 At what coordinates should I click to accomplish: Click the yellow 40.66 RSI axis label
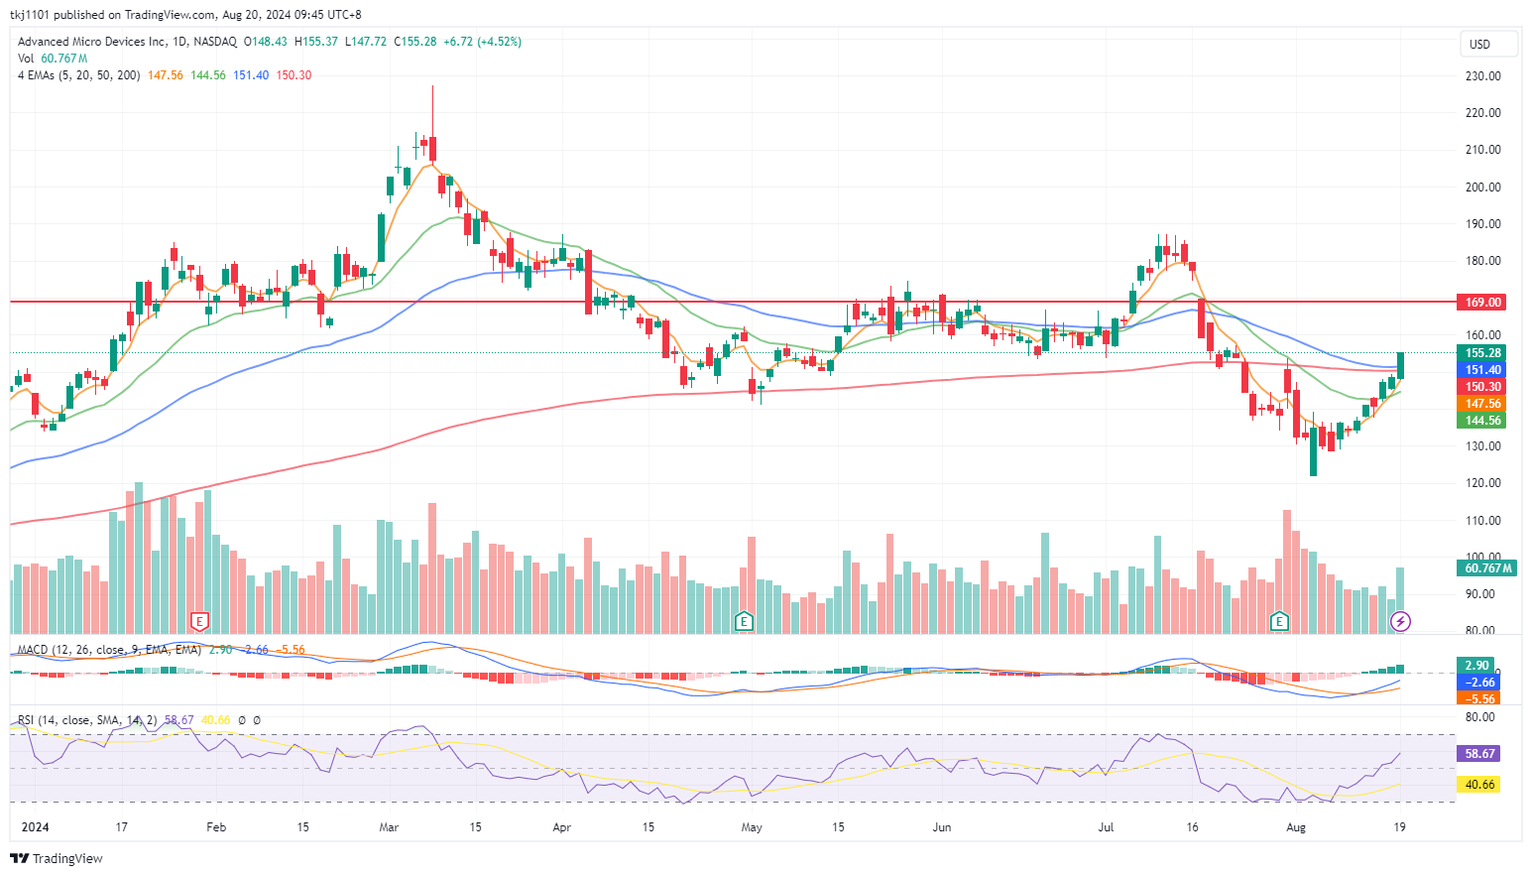click(x=1478, y=785)
